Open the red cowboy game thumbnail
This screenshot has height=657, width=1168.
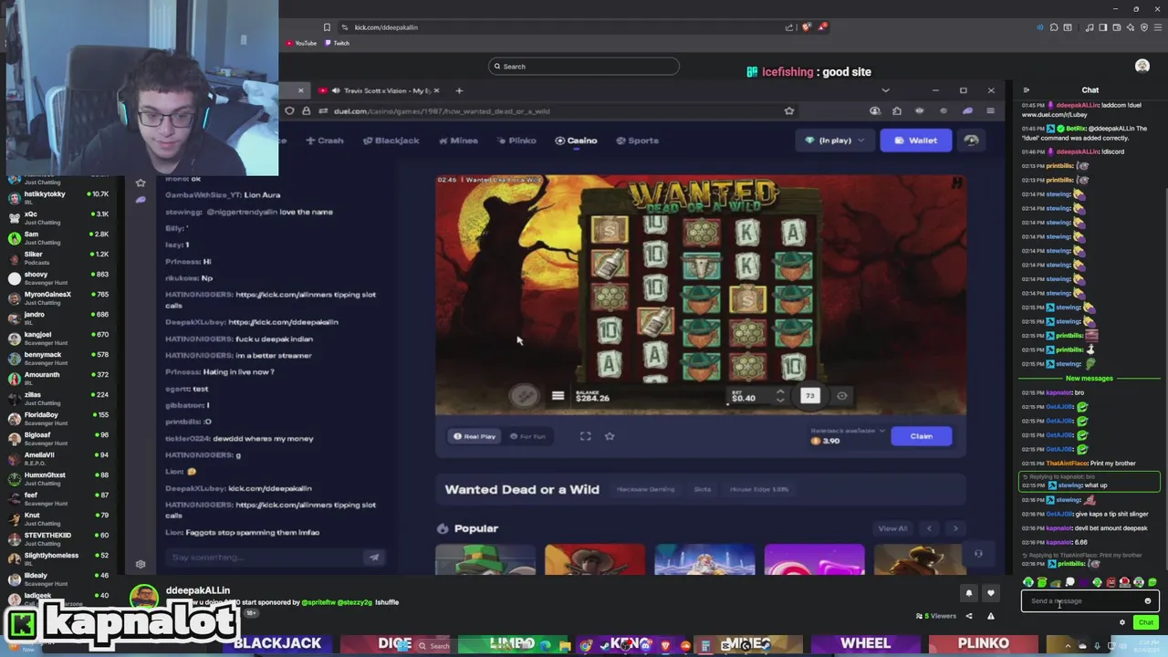(595, 559)
